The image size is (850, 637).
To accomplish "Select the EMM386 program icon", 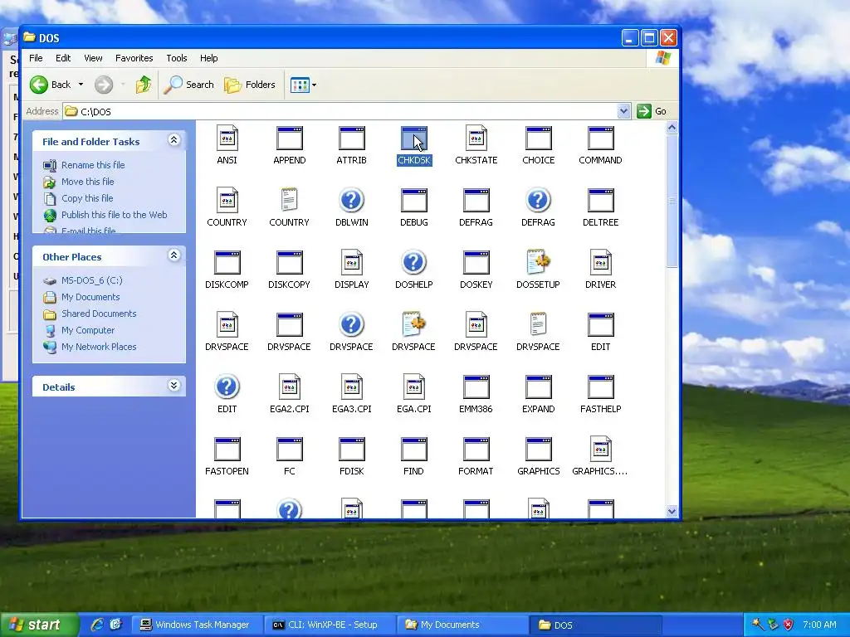I will 476,387.
